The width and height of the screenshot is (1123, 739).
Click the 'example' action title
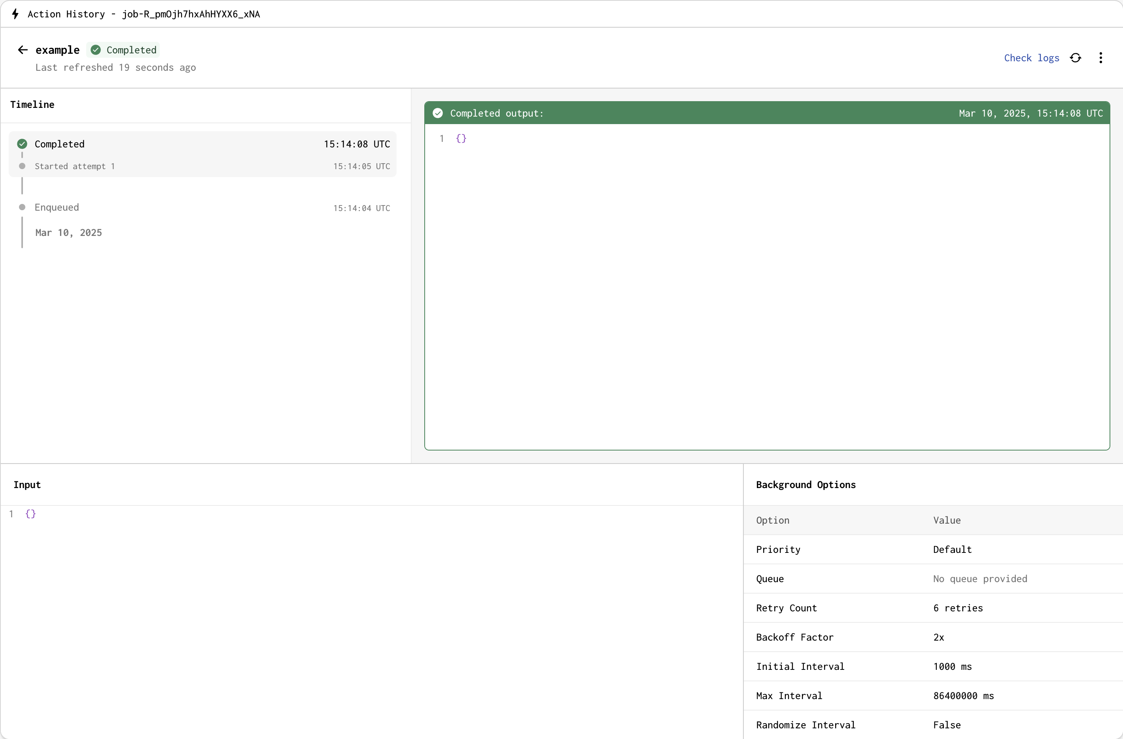58,50
